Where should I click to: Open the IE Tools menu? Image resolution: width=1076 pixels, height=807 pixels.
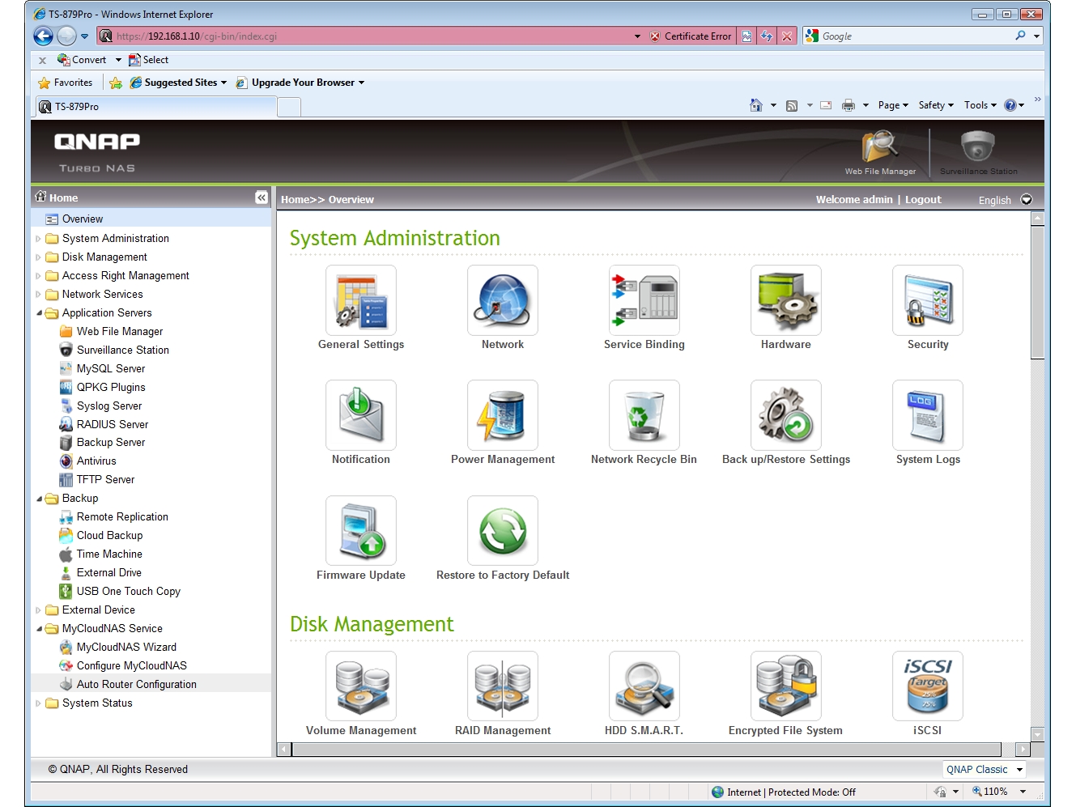980,105
